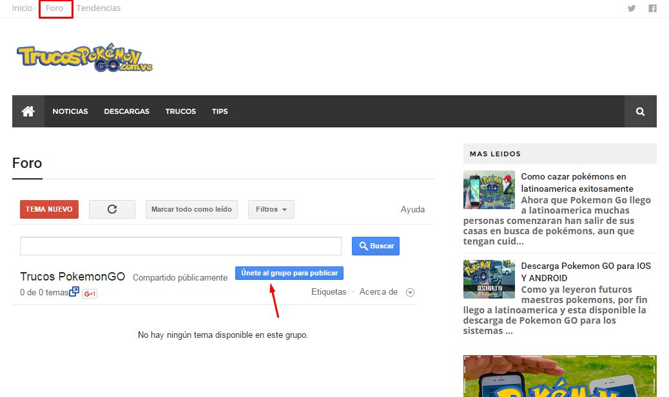The width and height of the screenshot is (669, 397).
Task: Expand the circled arrow options menu
Action: pyautogui.click(x=410, y=292)
